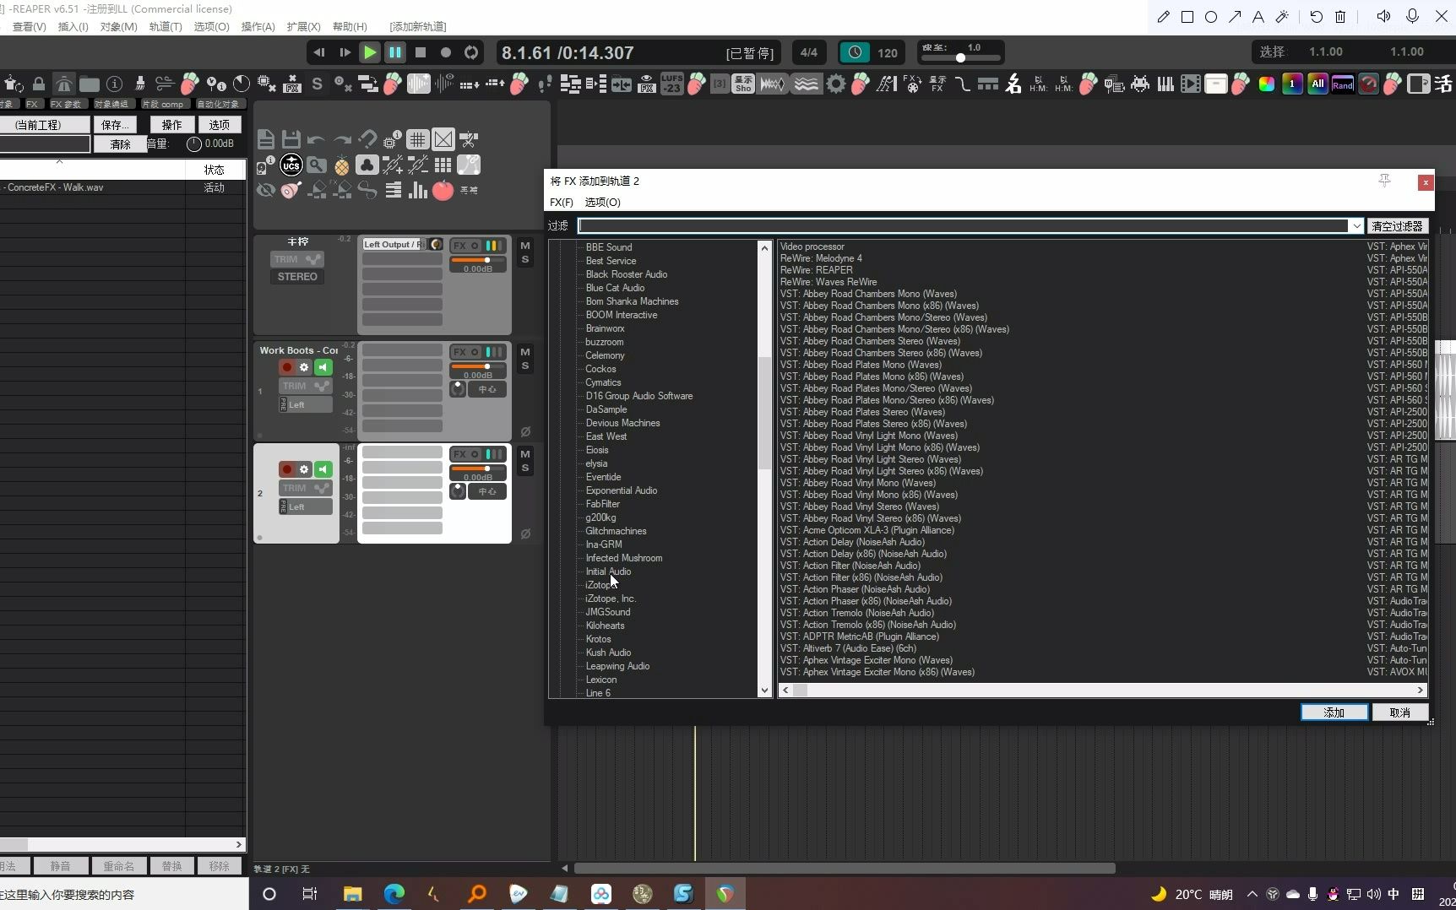The height and width of the screenshot is (910, 1456).
Task: Toggle the grid lines icon
Action: [417, 139]
